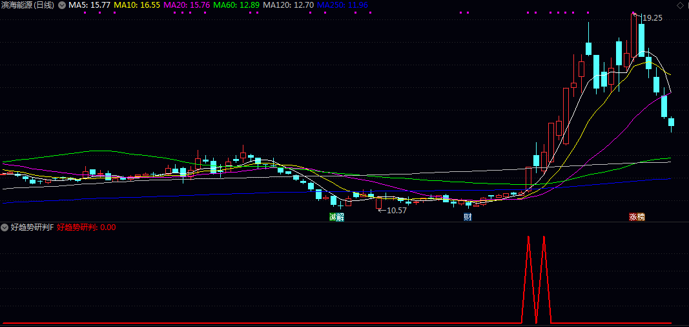Click the second red spike peak in indicator panel
This screenshot has height=327, width=689.
pyautogui.click(x=544, y=237)
